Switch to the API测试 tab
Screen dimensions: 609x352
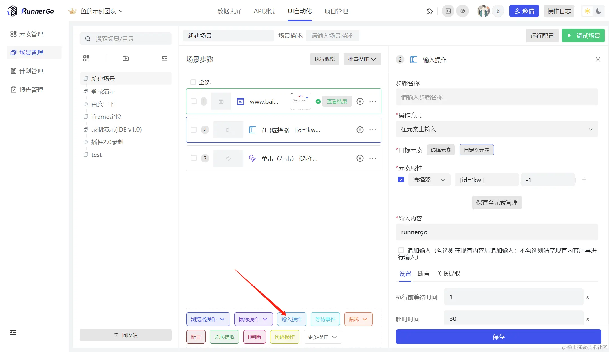pyautogui.click(x=264, y=11)
